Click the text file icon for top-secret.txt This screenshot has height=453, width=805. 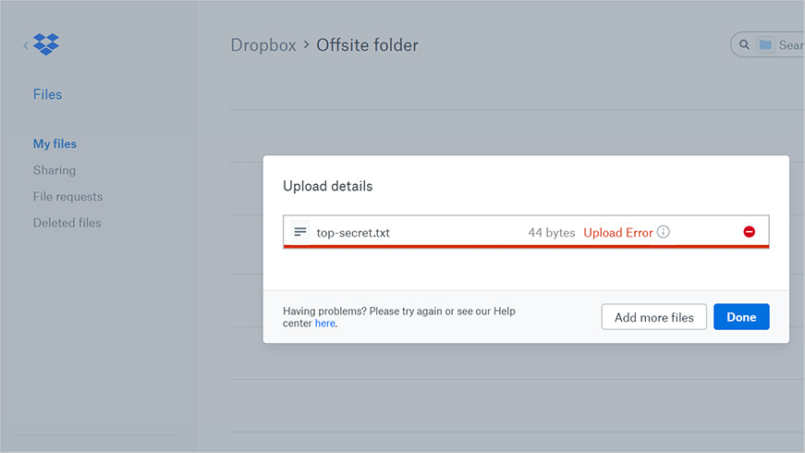click(300, 232)
